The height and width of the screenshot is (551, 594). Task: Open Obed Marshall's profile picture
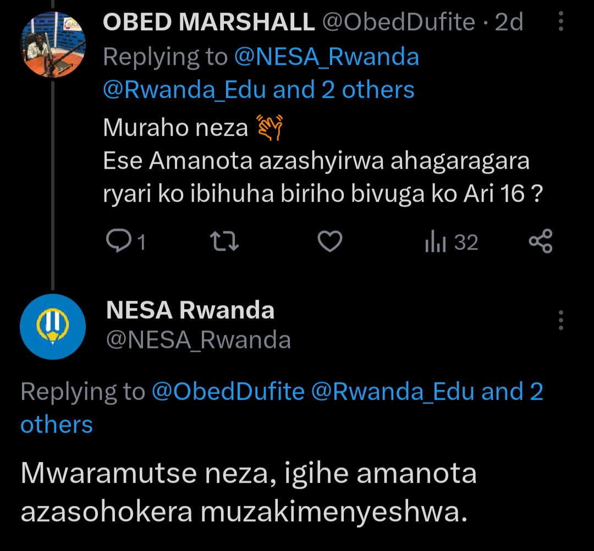pyautogui.click(x=52, y=44)
